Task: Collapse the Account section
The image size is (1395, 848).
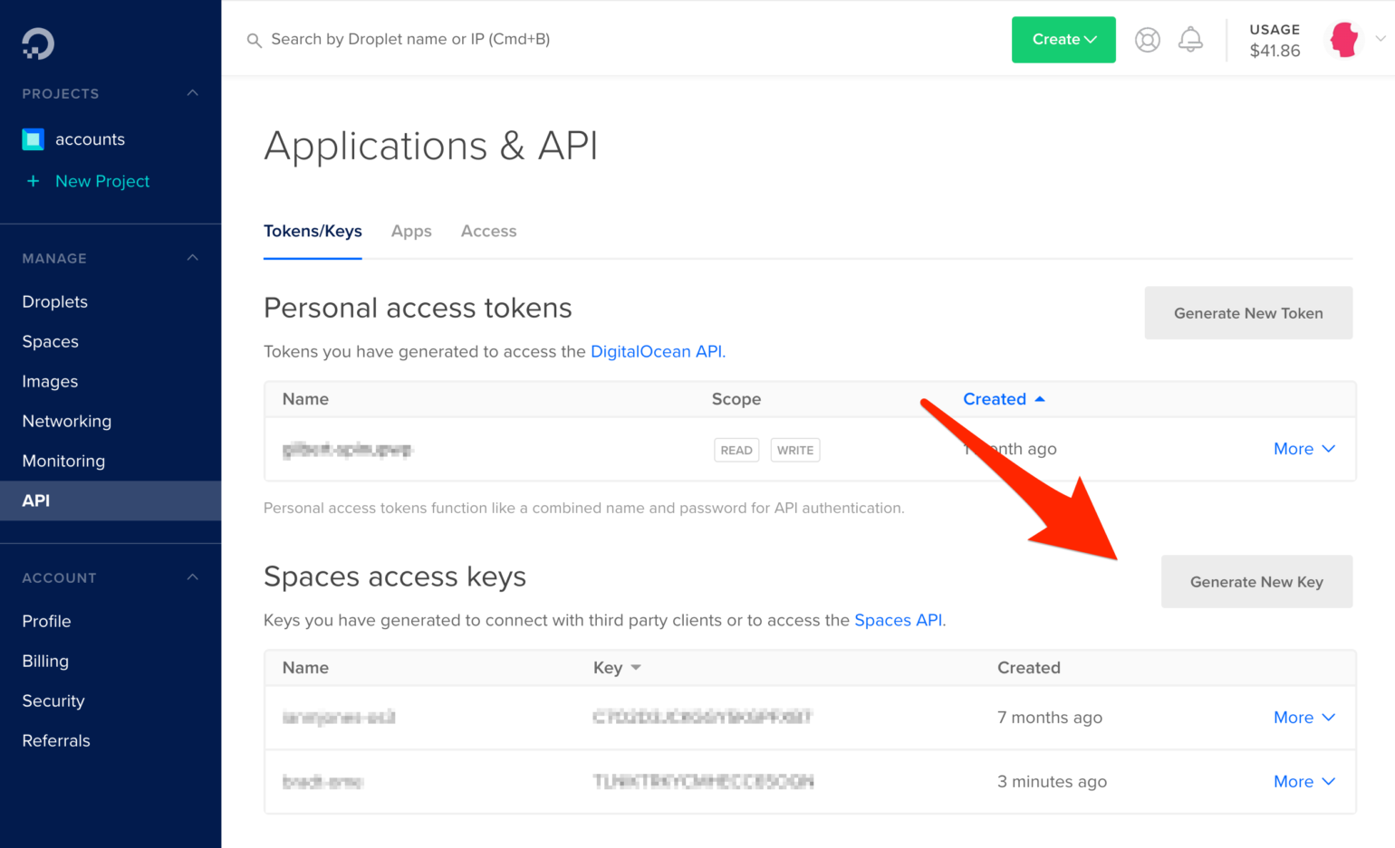Action: point(192,577)
